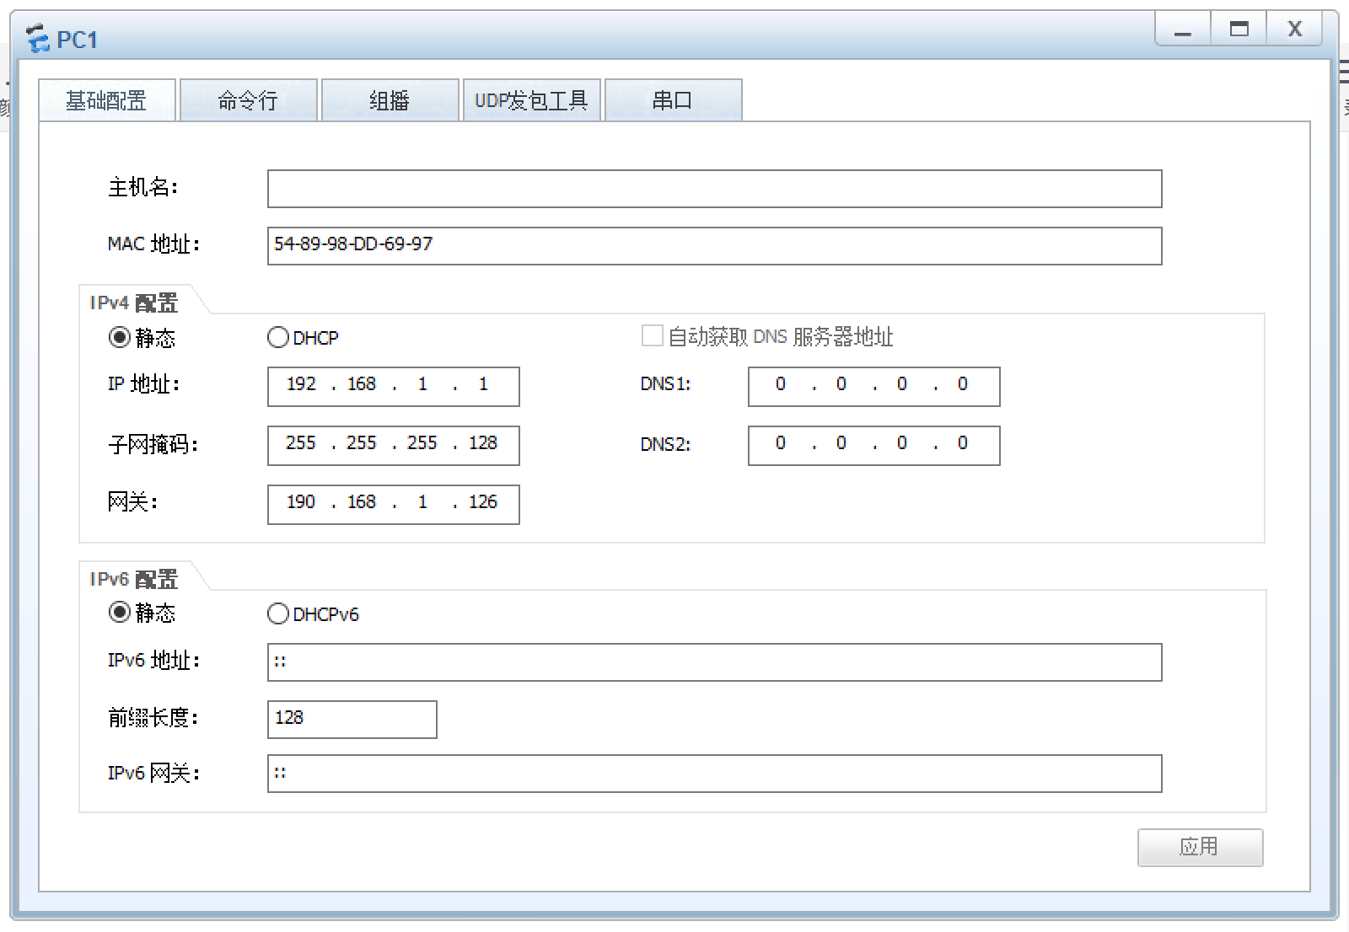Click the DNS2 address field
The width and height of the screenshot is (1349, 932).
pos(874,445)
